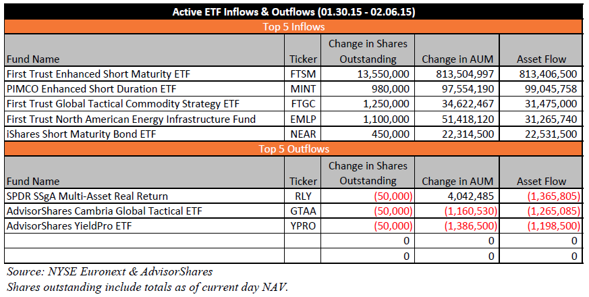Click the FTSM ticker cell
The height and width of the screenshot is (297, 589).
(303, 72)
